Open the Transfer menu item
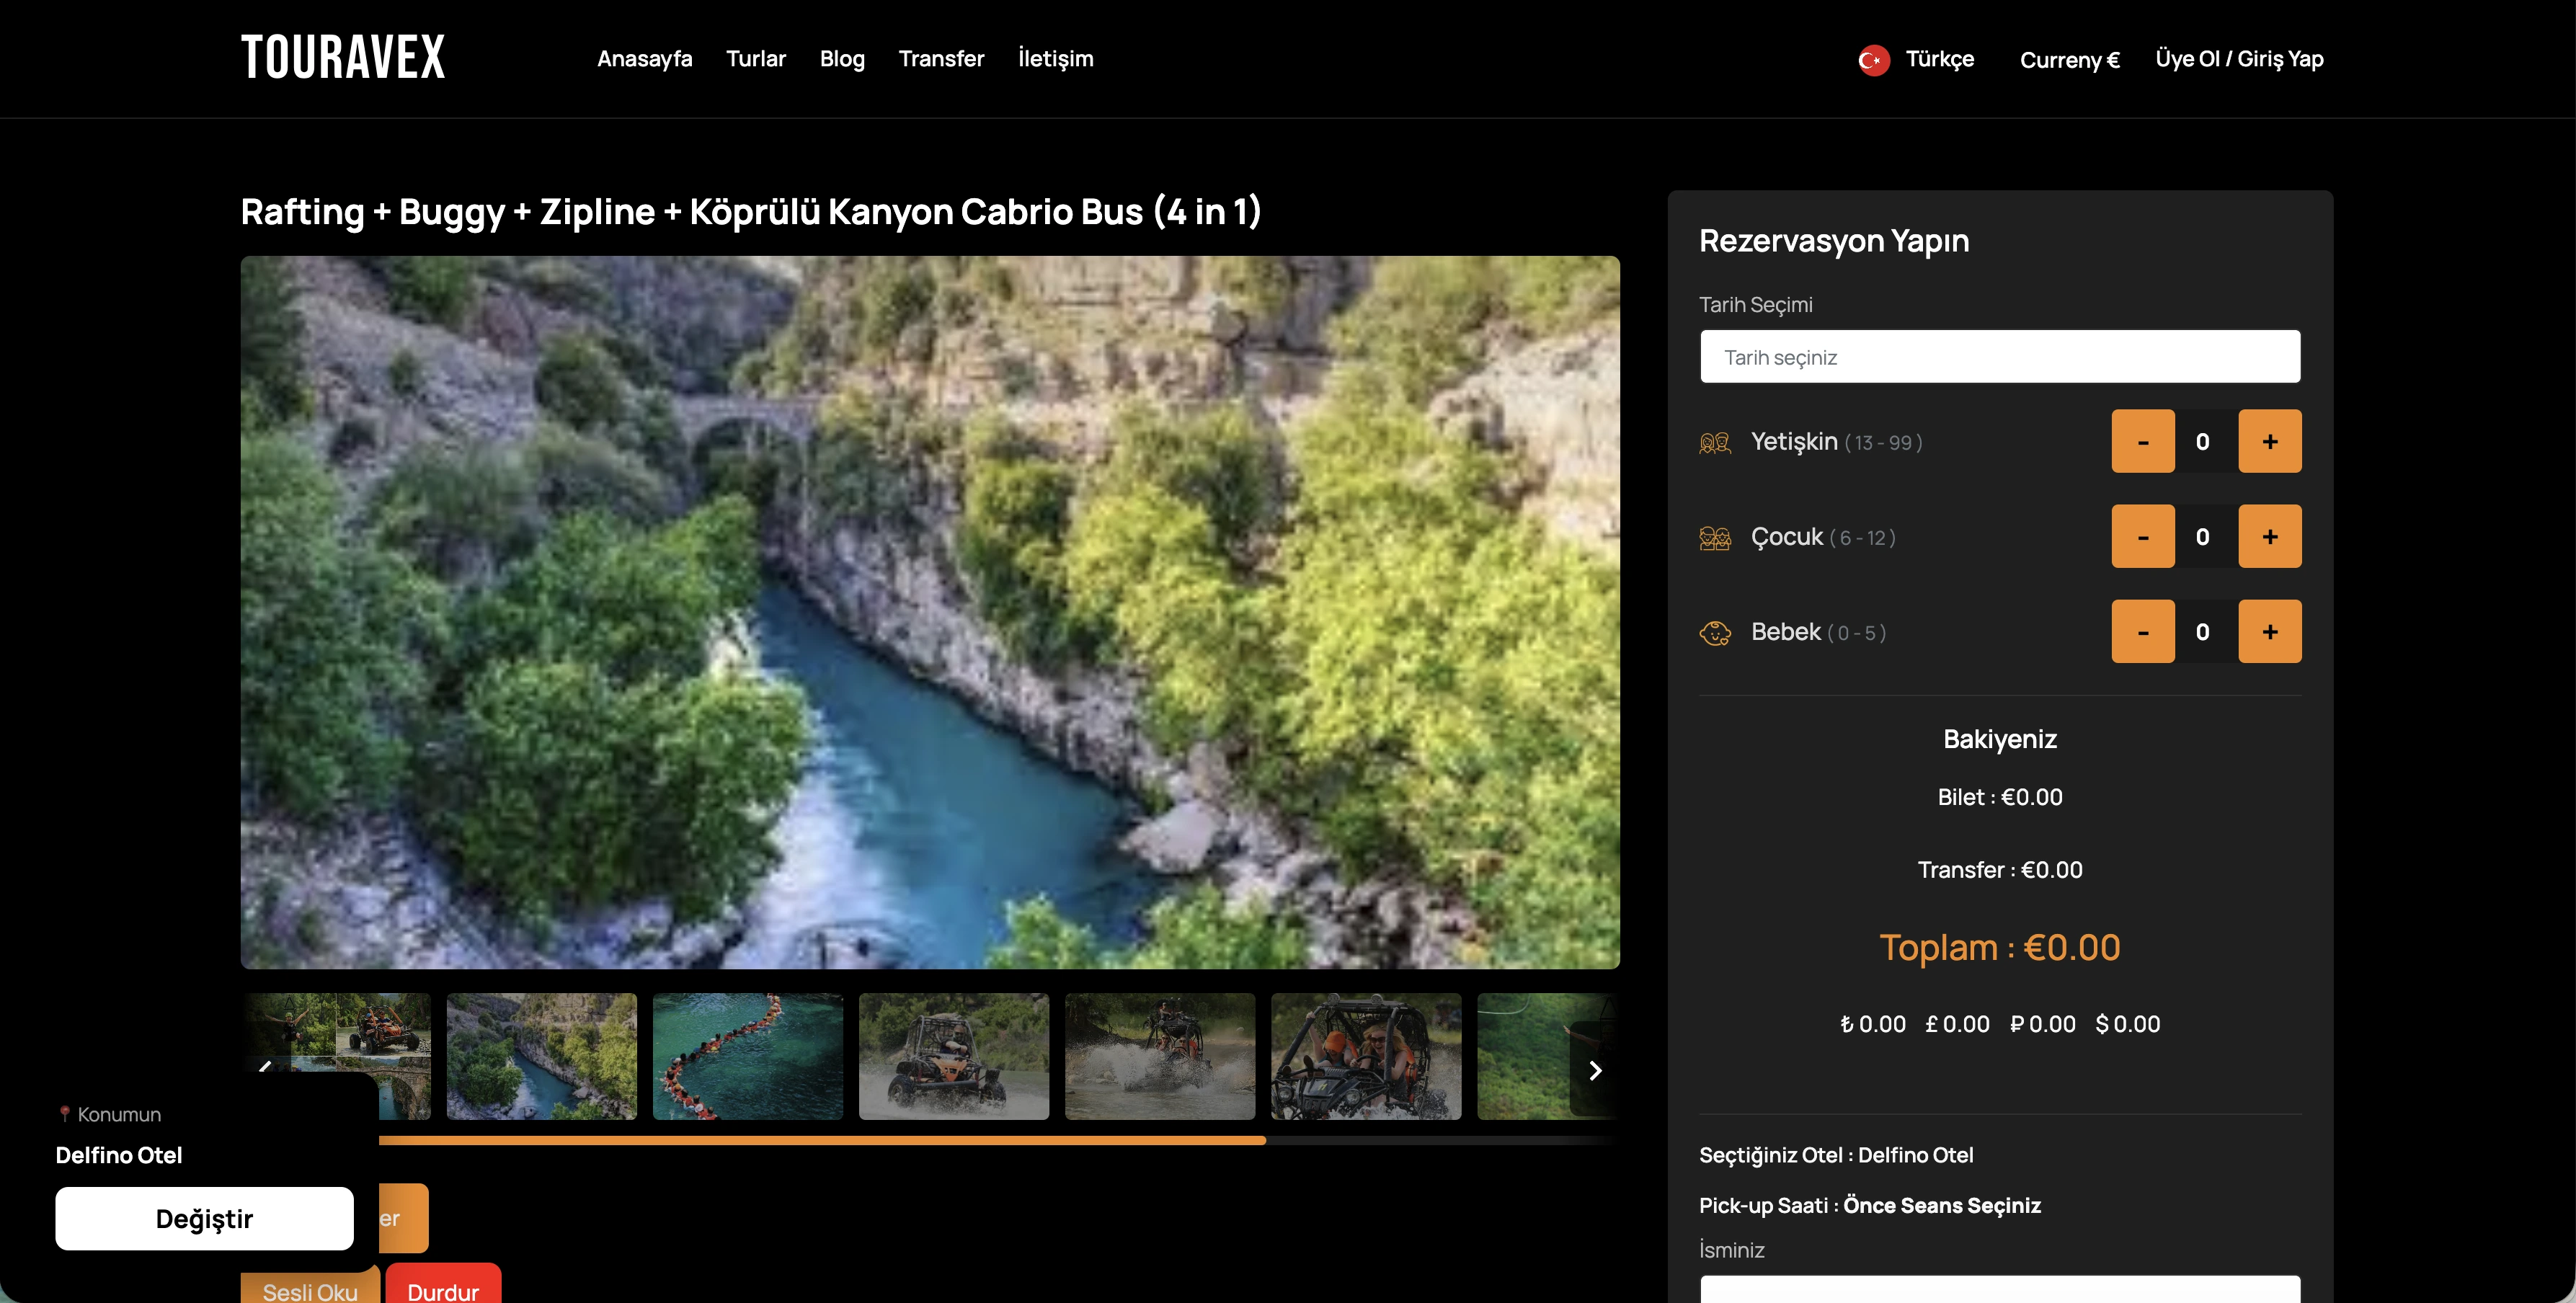 tap(940, 59)
